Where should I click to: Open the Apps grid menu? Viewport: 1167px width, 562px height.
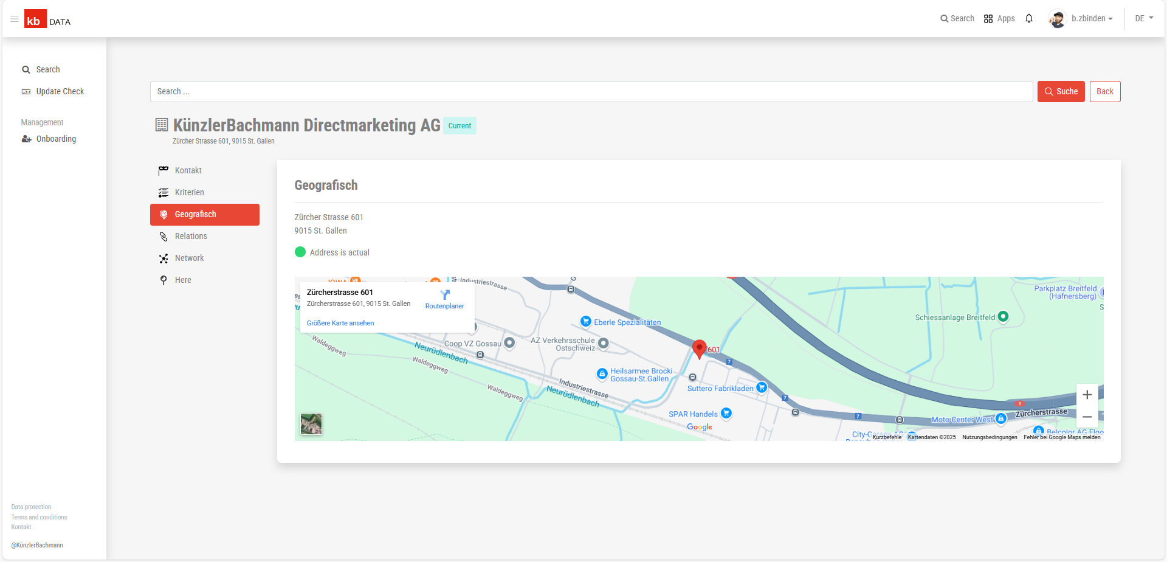click(x=999, y=19)
